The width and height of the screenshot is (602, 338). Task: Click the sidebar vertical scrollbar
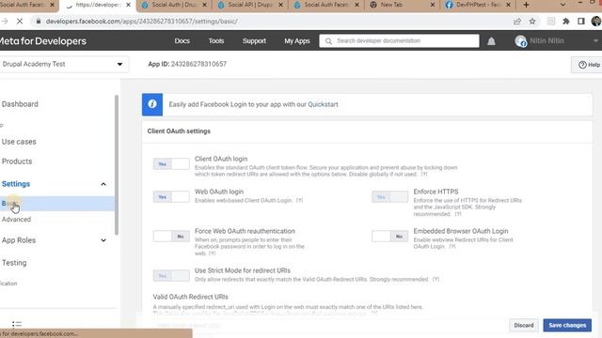117,165
